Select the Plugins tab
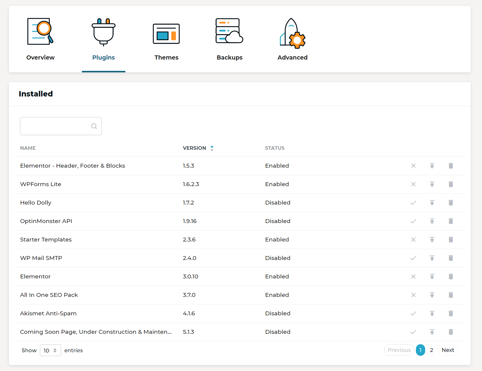The height and width of the screenshot is (371, 482). coord(104,39)
